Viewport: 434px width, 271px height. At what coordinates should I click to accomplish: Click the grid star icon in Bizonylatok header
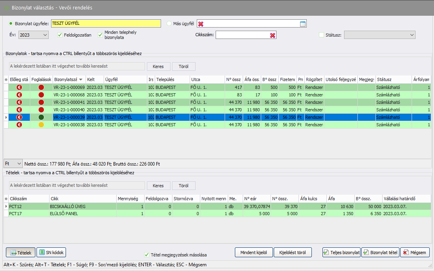(6, 79)
